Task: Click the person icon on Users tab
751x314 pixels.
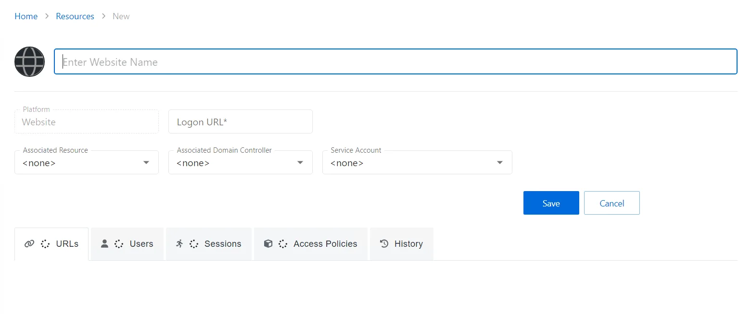Action: click(104, 243)
